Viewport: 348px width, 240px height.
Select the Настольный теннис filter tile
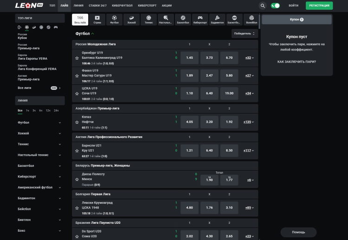click(x=166, y=19)
